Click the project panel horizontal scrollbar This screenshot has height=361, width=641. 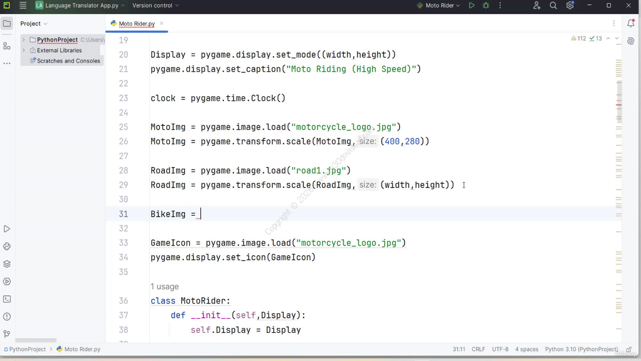[x=36, y=340]
